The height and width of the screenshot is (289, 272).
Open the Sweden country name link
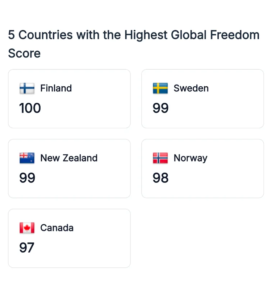click(191, 88)
